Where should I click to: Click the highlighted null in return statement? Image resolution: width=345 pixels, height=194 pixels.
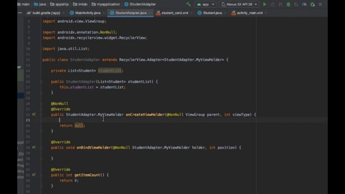(79, 126)
